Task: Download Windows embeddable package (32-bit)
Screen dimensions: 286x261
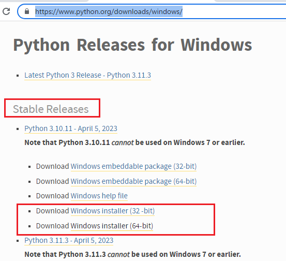Action: coord(133,166)
